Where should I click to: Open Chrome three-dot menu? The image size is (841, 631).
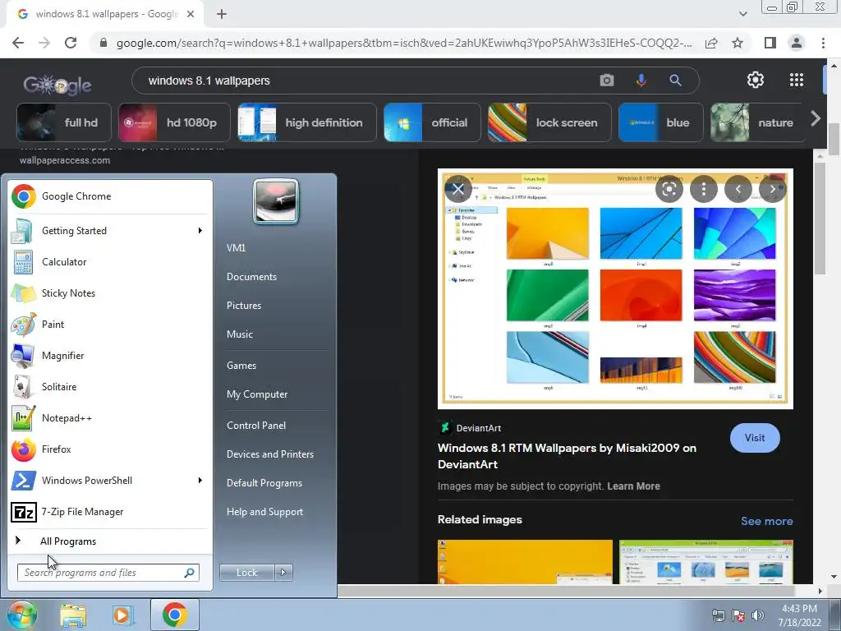(823, 43)
